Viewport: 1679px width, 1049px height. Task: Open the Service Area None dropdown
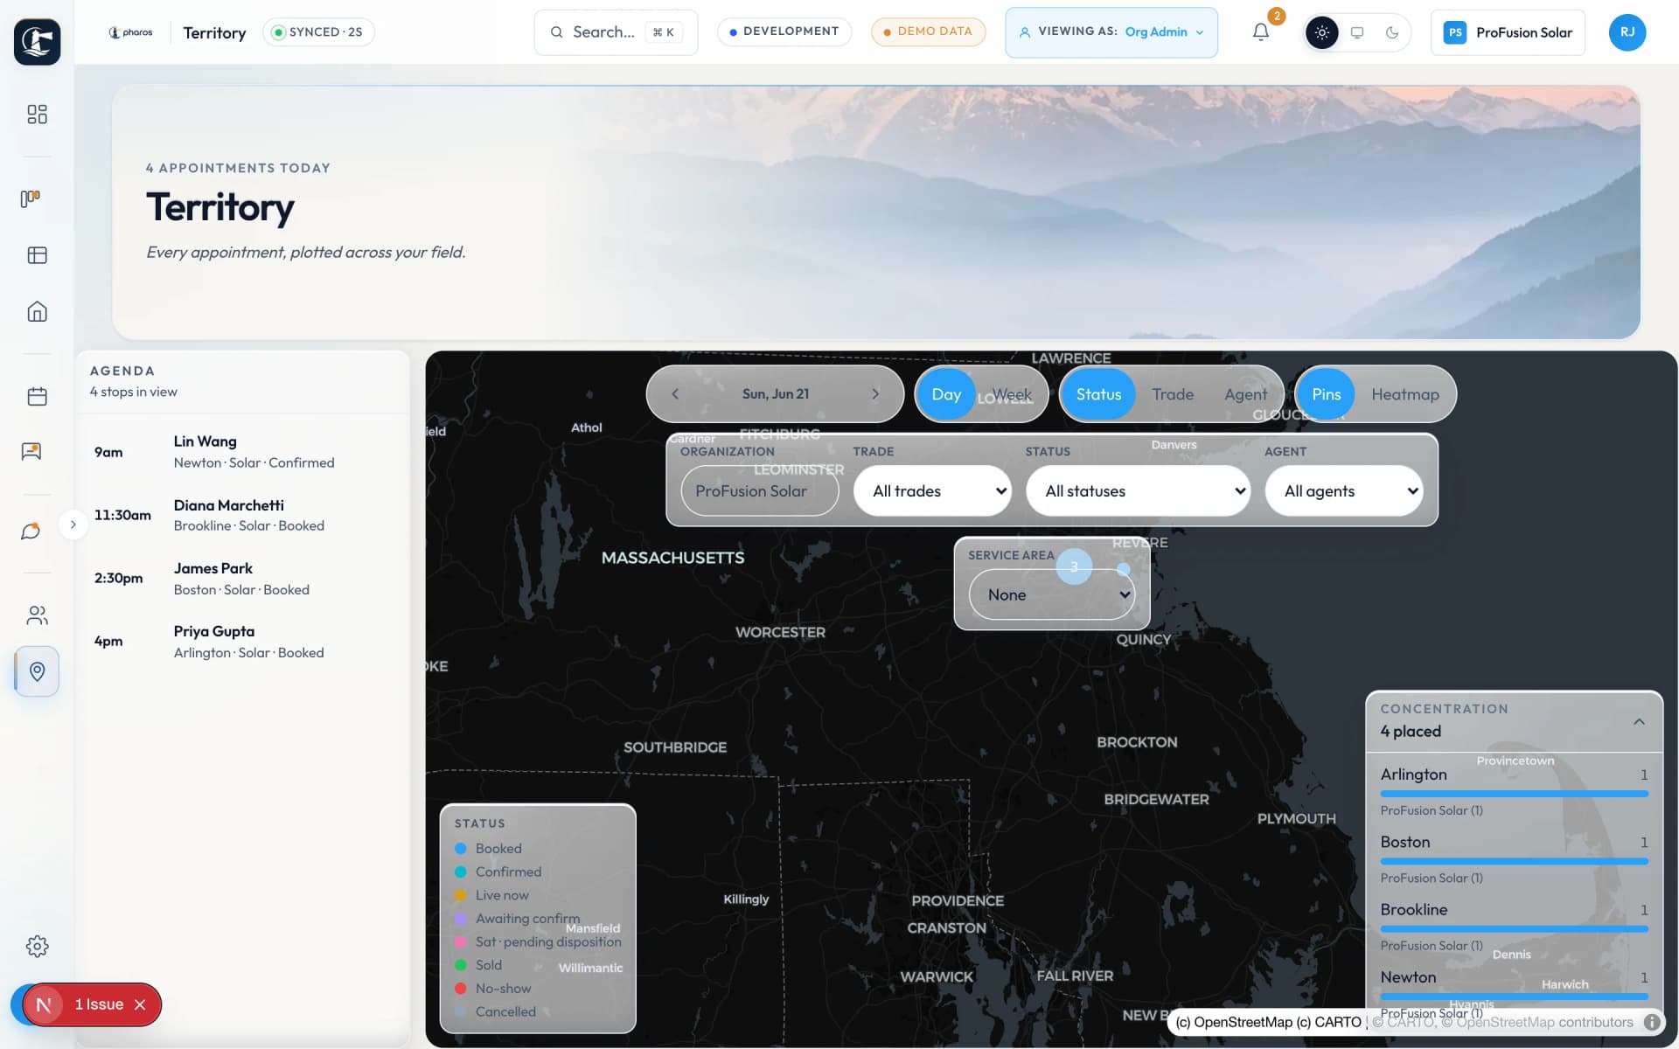pos(1052,594)
